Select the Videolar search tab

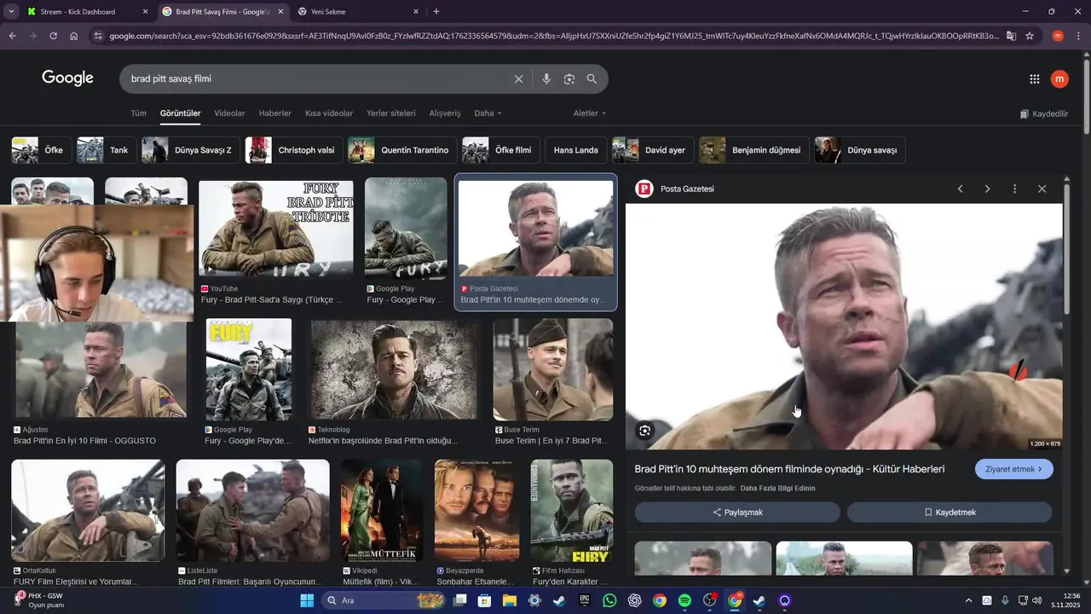pos(229,113)
